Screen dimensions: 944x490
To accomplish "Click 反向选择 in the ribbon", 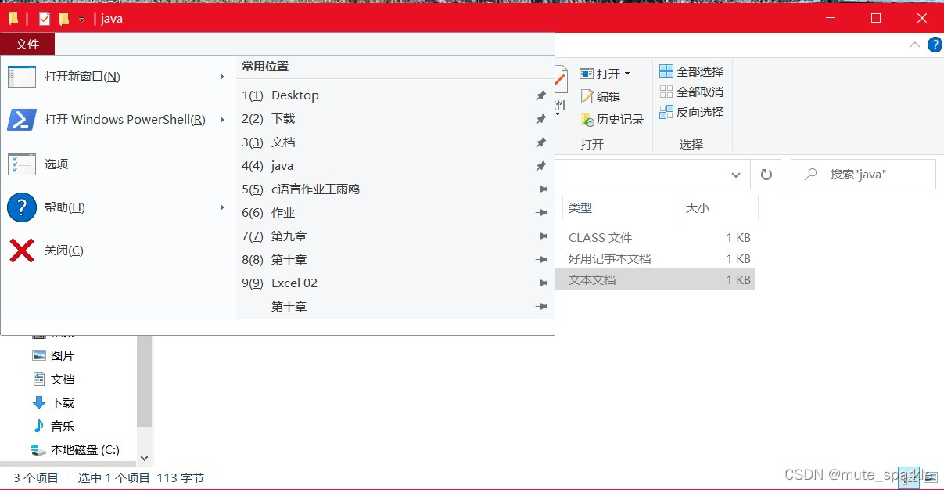I will [x=691, y=112].
